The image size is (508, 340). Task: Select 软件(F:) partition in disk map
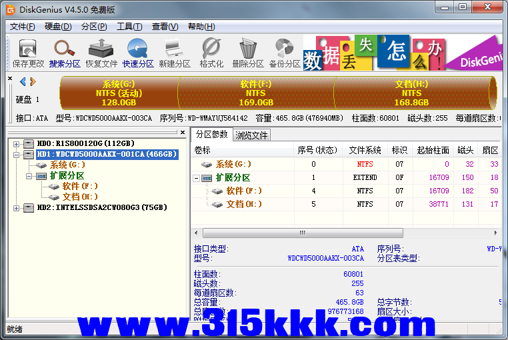point(256,93)
